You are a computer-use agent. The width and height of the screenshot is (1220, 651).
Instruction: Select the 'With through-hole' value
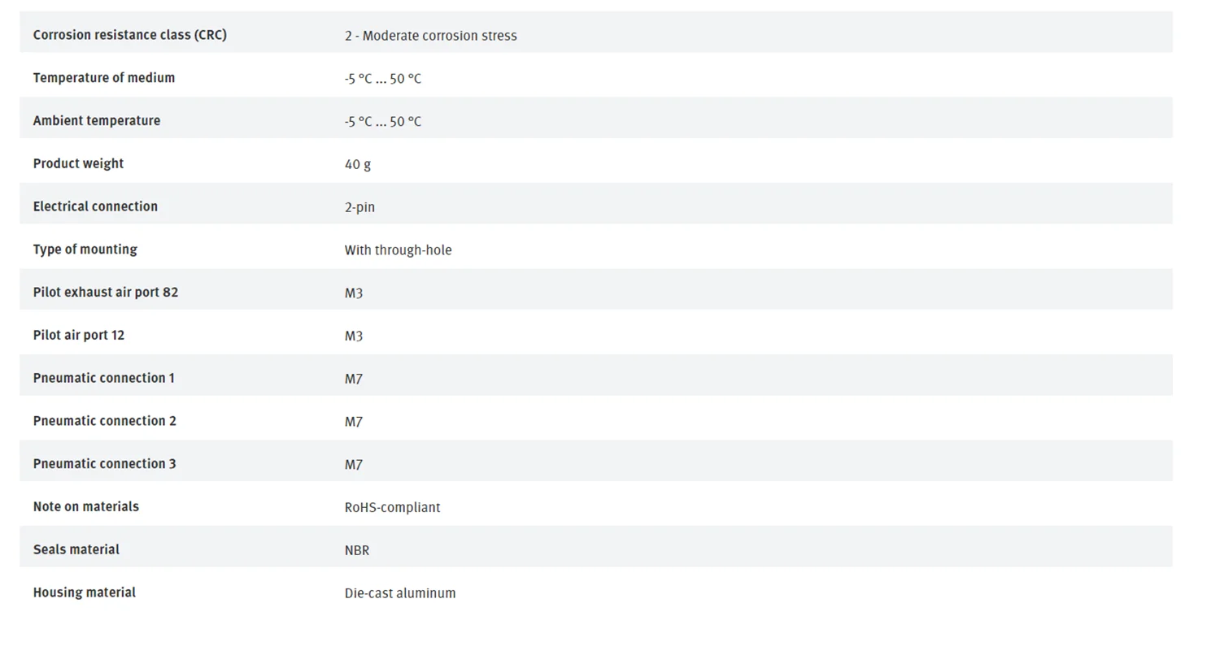(x=398, y=250)
